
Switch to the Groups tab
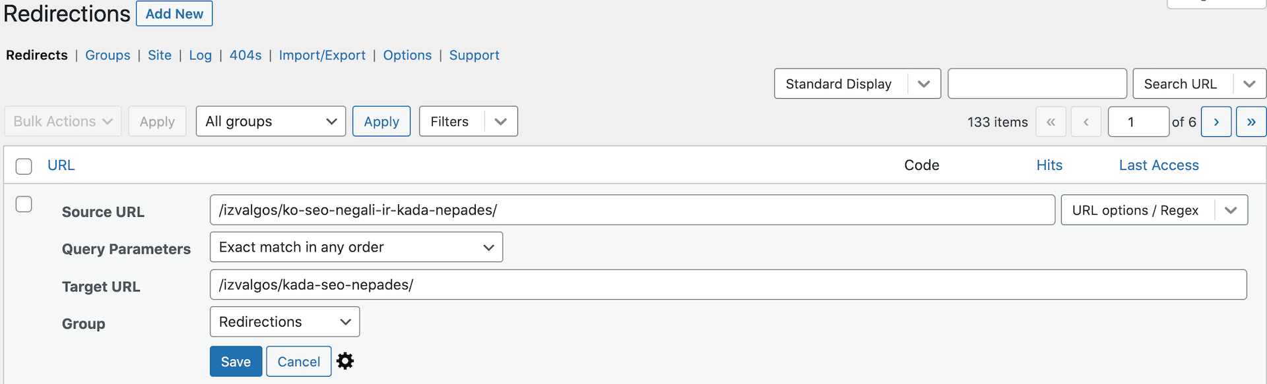pyautogui.click(x=108, y=55)
